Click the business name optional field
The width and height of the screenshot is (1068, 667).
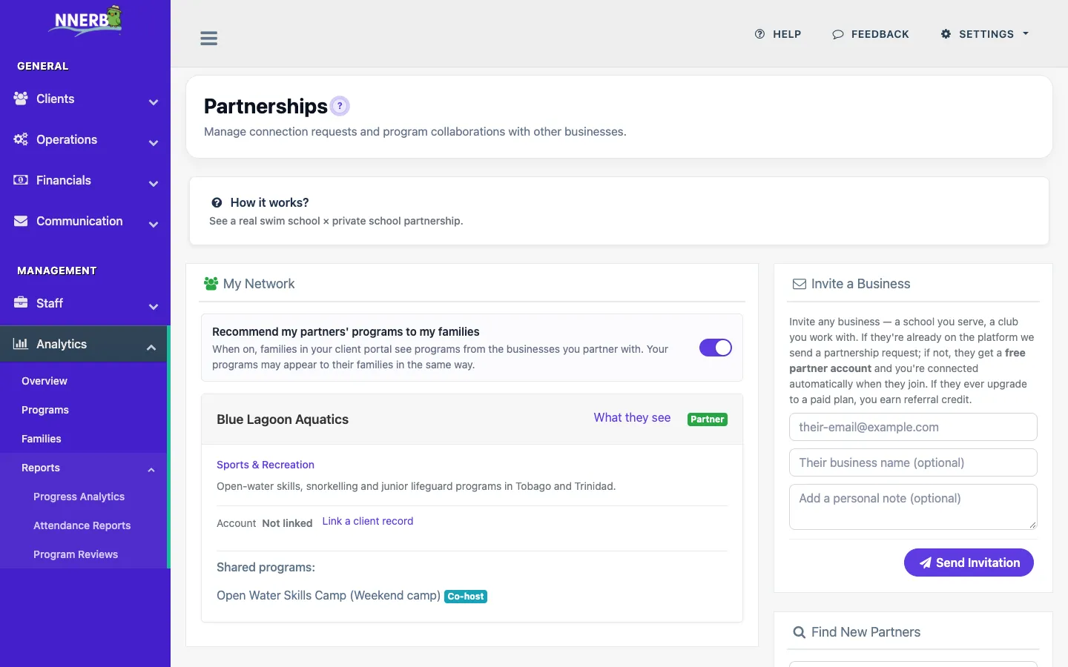pos(913,462)
